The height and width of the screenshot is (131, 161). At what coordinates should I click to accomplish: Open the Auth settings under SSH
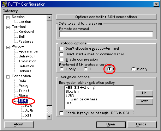(29, 111)
